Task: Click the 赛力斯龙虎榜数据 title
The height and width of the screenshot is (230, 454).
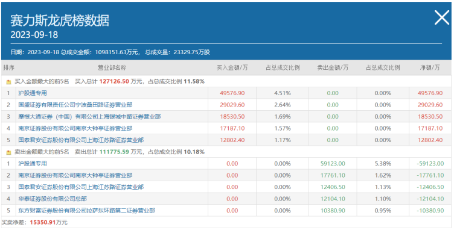Action: coord(60,21)
